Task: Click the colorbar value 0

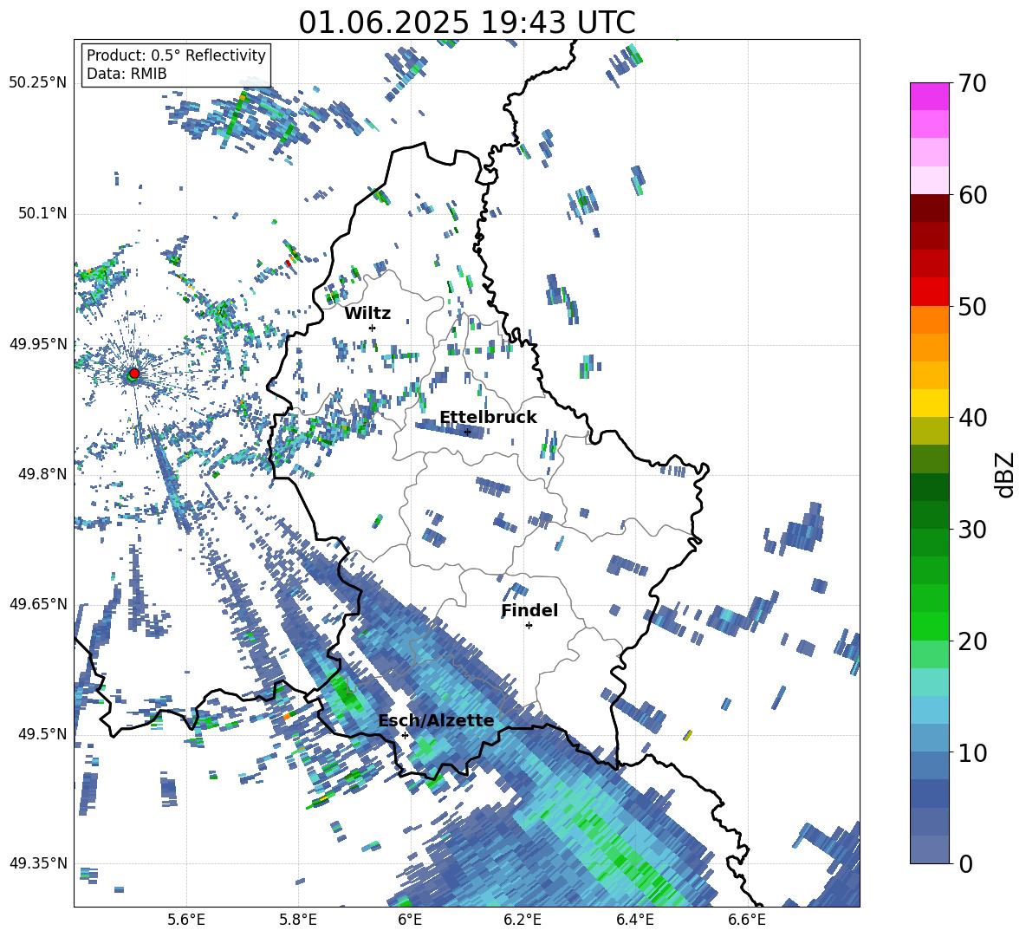Action: 965,863
